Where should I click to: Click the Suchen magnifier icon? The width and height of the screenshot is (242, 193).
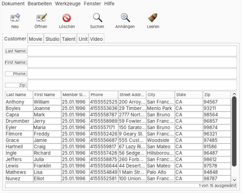pos(98,18)
